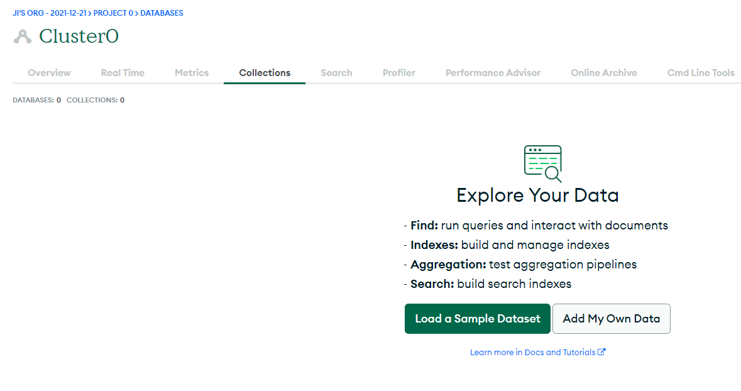Viewport: 741px width, 391px height.
Task: Select the Collections tab
Action: pos(265,73)
